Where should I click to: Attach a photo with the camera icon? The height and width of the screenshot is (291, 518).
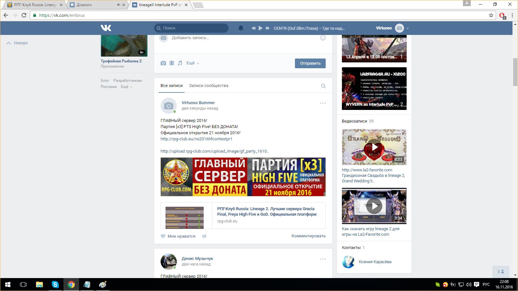[x=163, y=63]
